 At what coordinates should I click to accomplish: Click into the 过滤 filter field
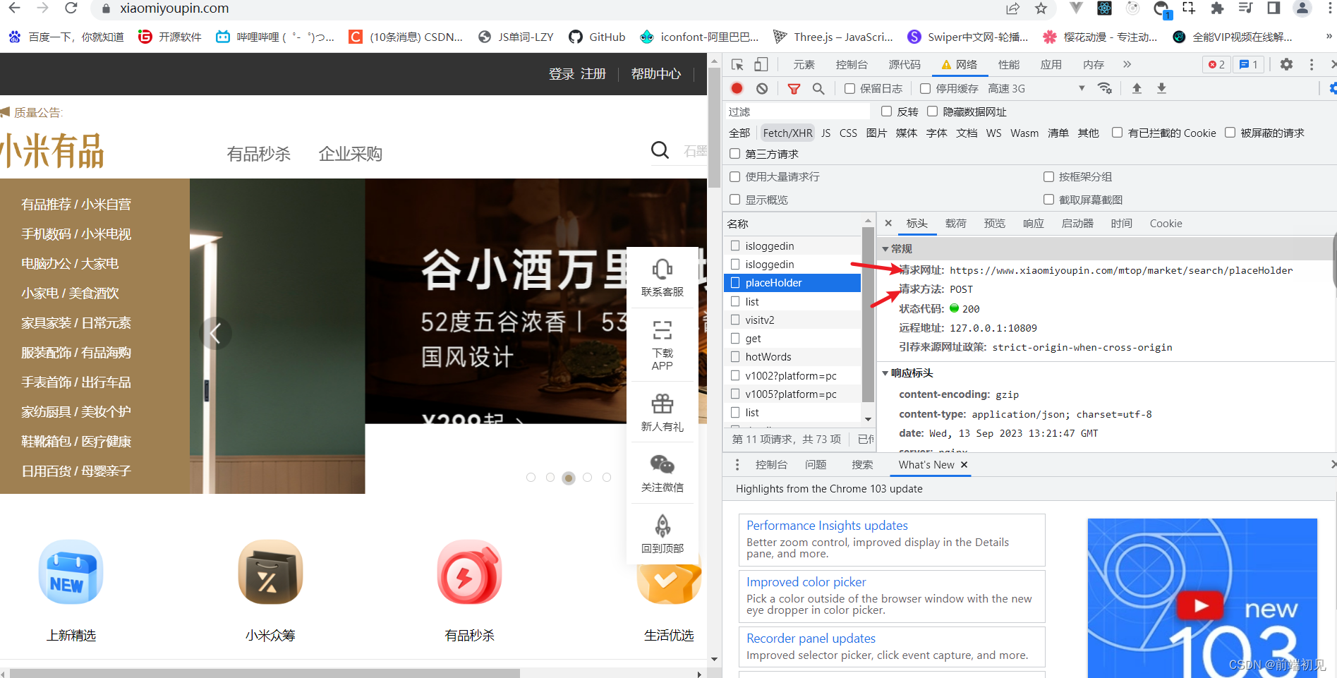798,111
